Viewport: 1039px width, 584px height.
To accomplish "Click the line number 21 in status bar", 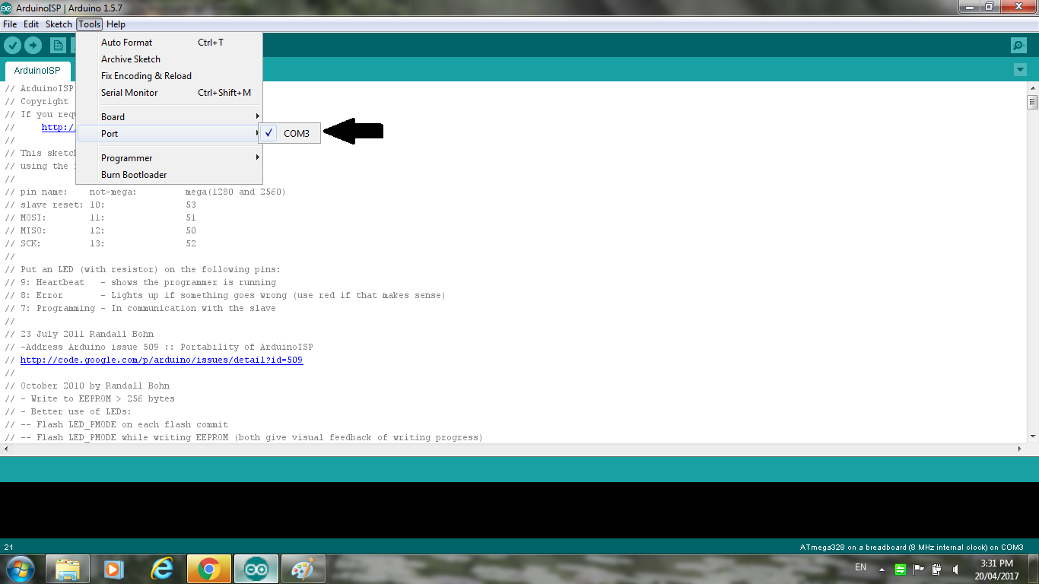I will click(x=9, y=547).
